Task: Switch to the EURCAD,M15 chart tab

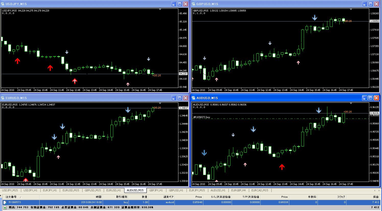Action: point(260,190)
